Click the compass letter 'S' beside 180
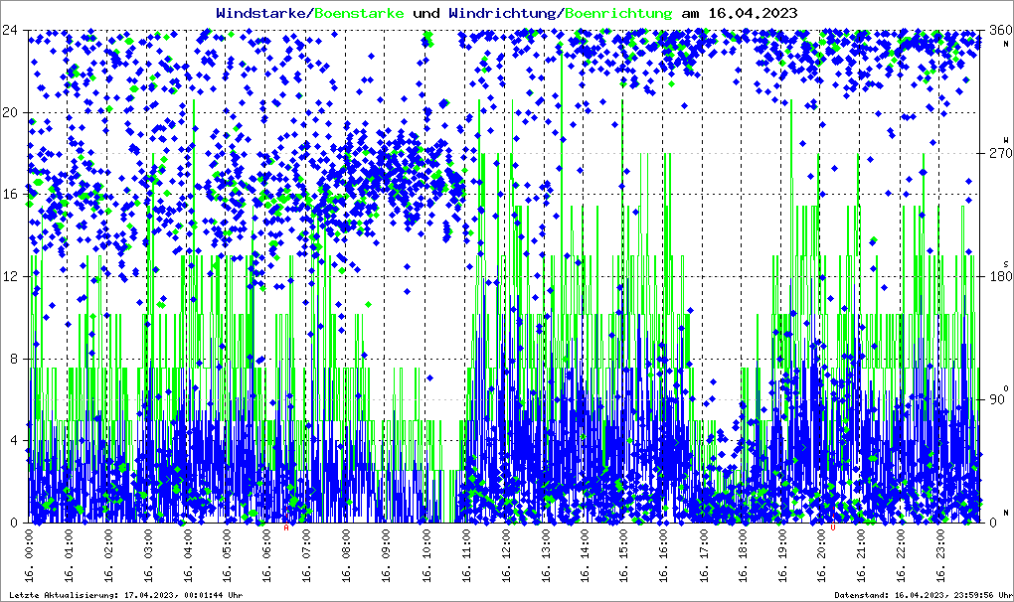The image size is (1014, 602). (1006, 263)
